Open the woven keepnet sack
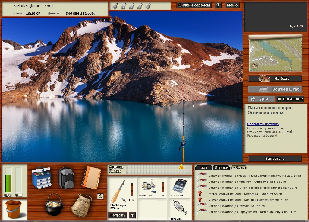This screenshot has height=222, width=309. pyautogui.click(x=81, y=205)
